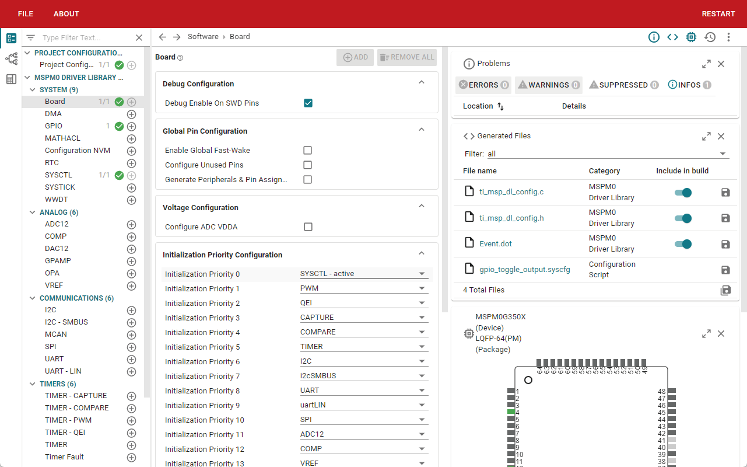Screen dimensions: 747x467
Task: Click Software in the breadcrumb
Action: [203, 37]
